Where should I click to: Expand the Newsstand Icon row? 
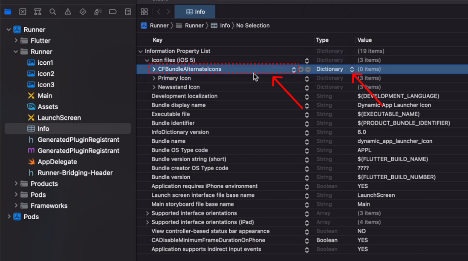pos(154,87)
